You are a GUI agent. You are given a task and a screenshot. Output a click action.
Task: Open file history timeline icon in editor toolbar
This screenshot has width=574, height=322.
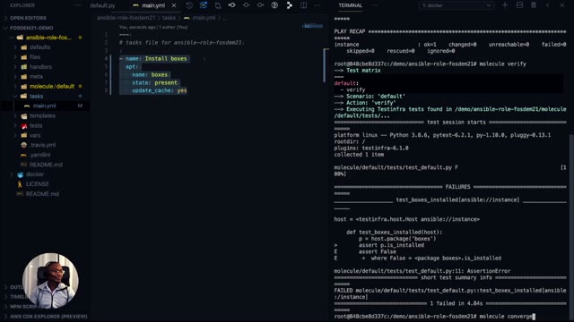pos(189,5)
